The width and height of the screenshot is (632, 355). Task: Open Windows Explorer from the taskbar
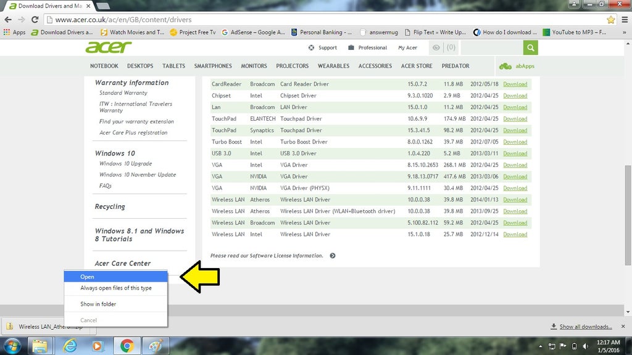39,346
